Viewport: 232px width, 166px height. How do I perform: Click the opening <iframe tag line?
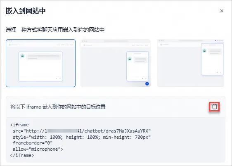pyautogui.click(x=19, y=125)
